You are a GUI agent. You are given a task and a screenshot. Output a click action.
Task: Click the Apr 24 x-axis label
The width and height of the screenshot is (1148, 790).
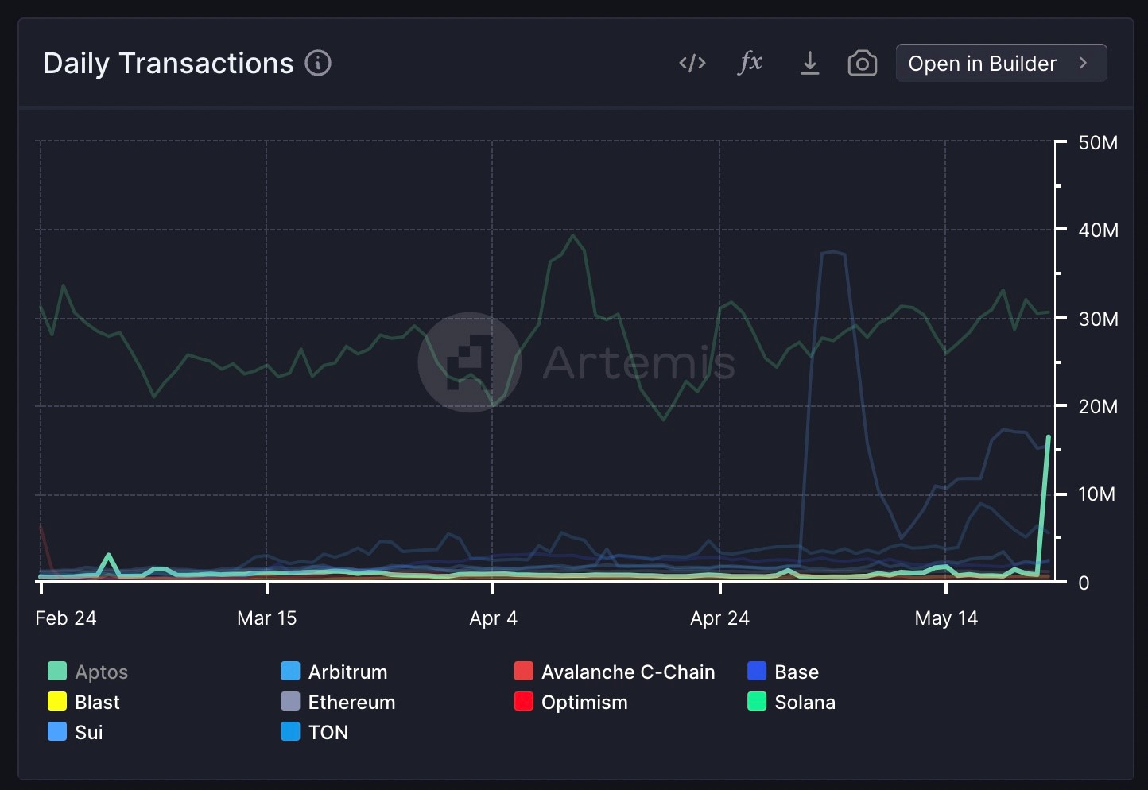click(x=720, y=618)
